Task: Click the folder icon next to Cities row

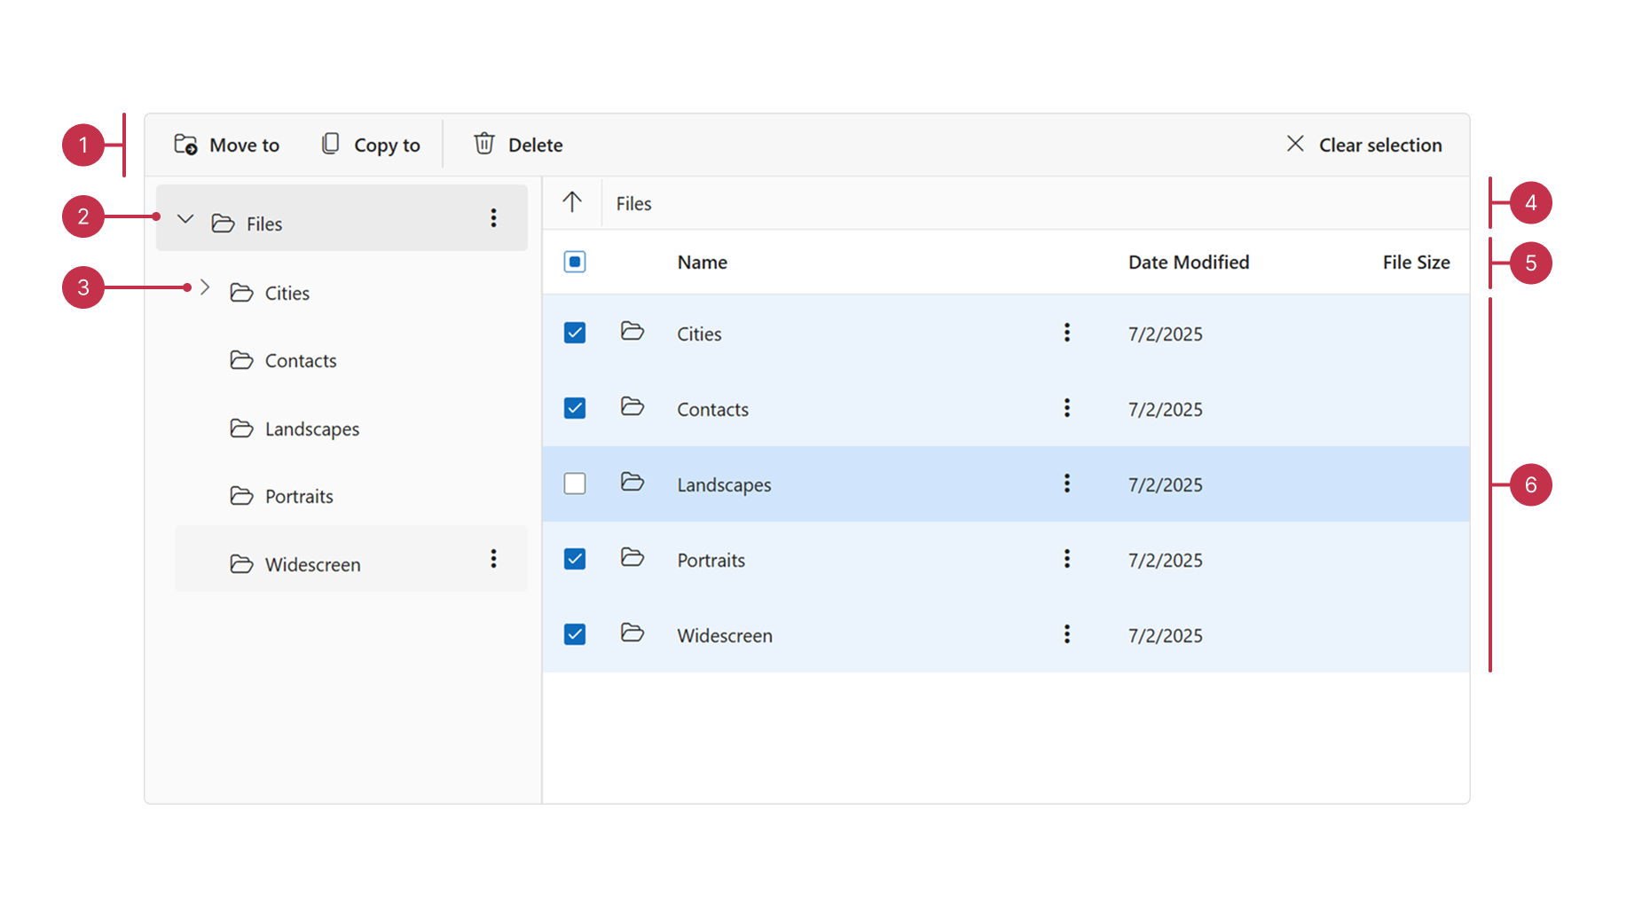Action: [x=632, y=332]
